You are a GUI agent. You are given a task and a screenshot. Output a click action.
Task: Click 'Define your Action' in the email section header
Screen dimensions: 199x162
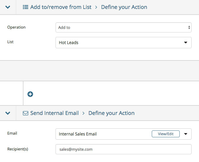coord(111,113)
